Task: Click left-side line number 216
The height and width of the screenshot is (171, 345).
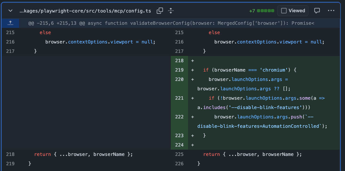Action: [10, 42]
